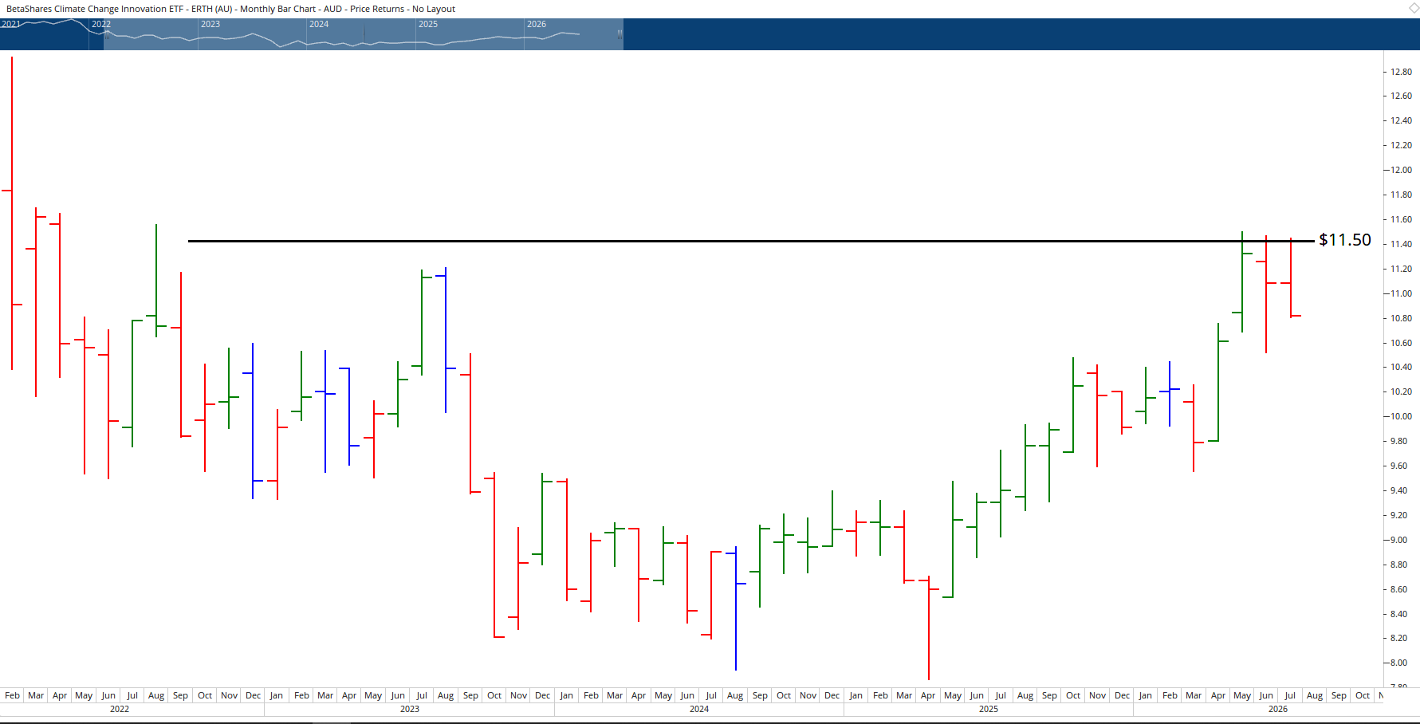Click the 2026 year label on bottom axis

(x=1278, y=709)
